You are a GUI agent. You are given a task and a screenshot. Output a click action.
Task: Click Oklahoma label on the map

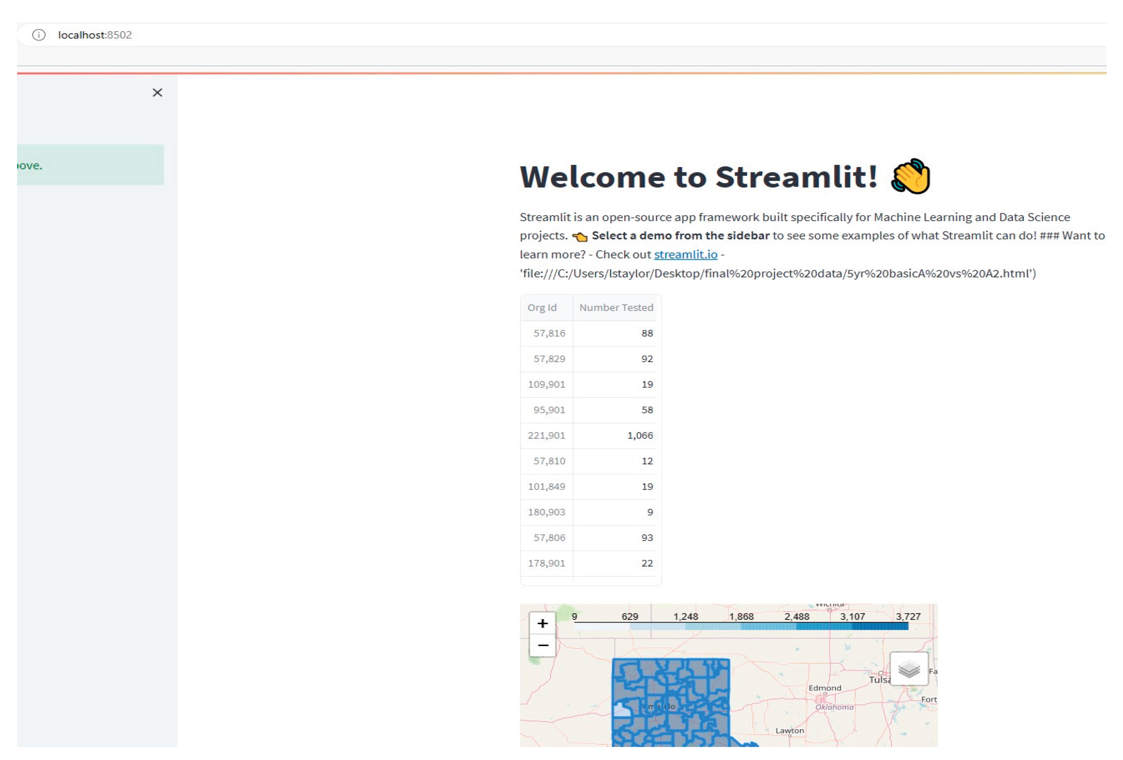coord(834,707)
